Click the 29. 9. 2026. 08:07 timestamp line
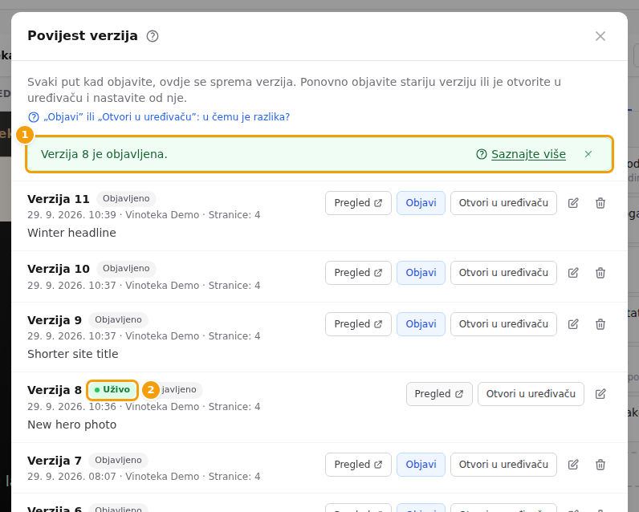This screenshot has height=512, width=639. pyautogui.click(x=144, y=477)
